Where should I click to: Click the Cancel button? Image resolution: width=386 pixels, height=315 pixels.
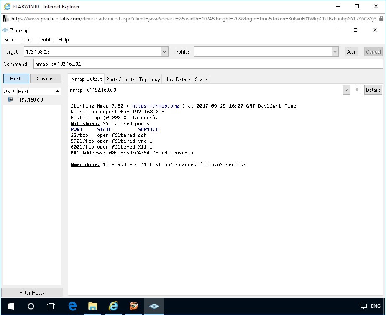(373, 52)
